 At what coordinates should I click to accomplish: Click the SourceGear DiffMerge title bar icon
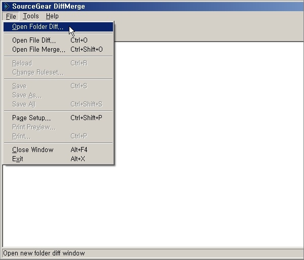point(7,6)
